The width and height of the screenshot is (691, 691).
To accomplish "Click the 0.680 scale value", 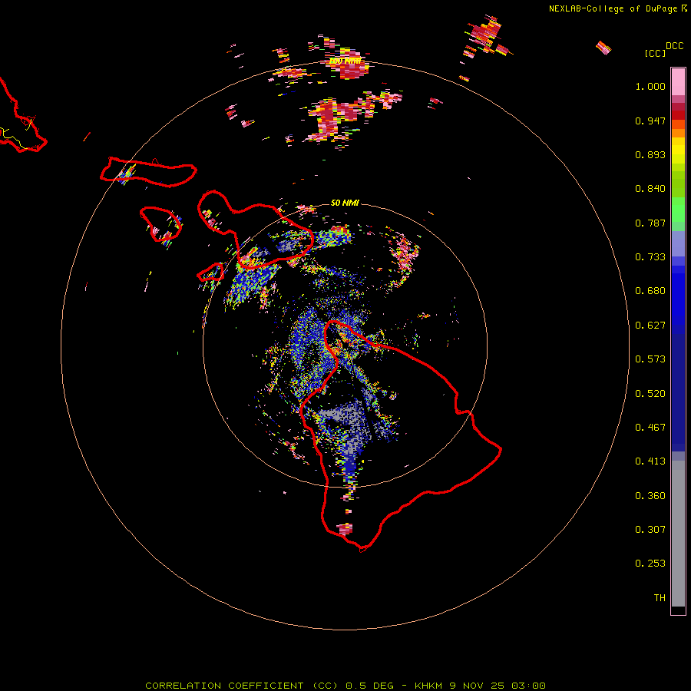I will pyautogui.click(x=650, y=291).
